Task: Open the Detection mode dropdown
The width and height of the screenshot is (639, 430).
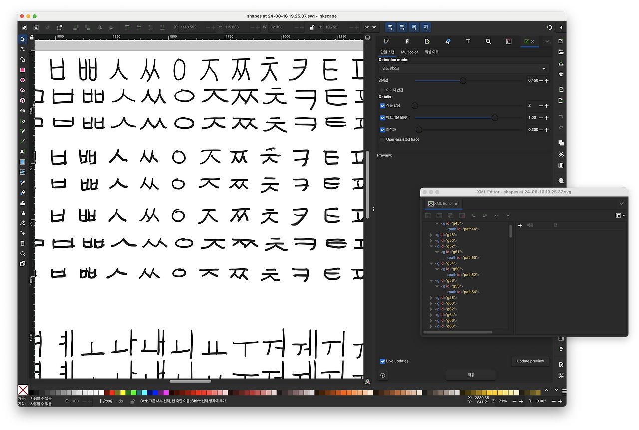Action: click(464, 68)
